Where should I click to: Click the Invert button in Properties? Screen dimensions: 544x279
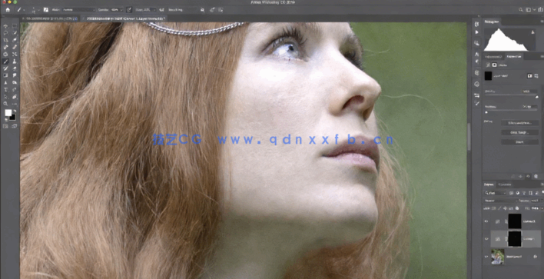pyautogui.click(x=519, y=142)
